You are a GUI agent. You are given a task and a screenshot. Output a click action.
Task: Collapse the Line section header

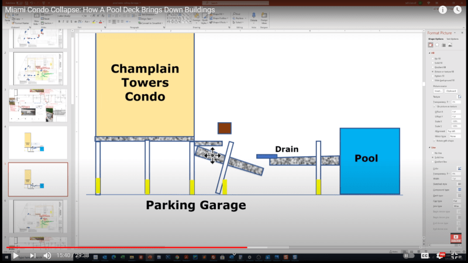[432, 148]
